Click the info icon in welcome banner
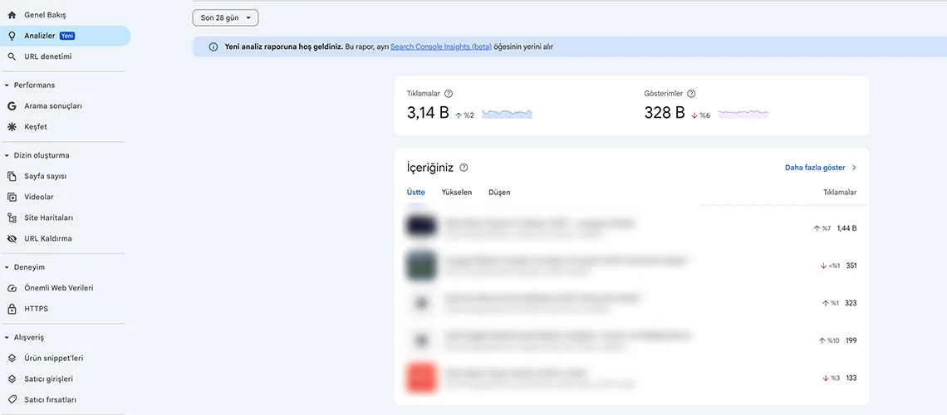Image resolution: width=947 pixels, height=415 pixels. click(213, 46)
